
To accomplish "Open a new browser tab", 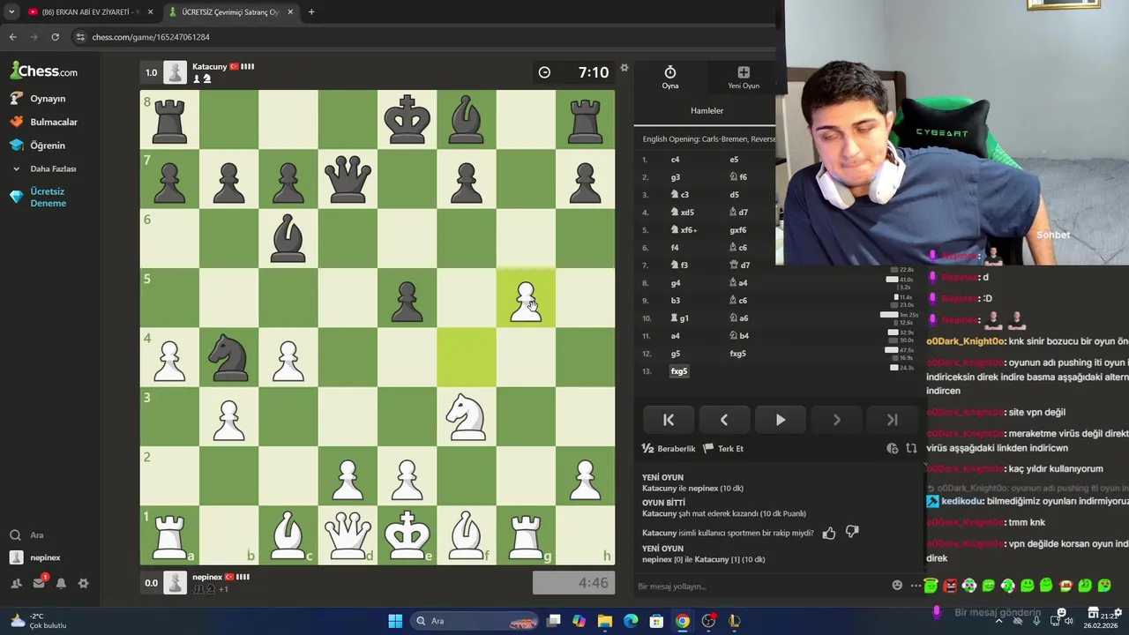I will click(x=311, y=12).
